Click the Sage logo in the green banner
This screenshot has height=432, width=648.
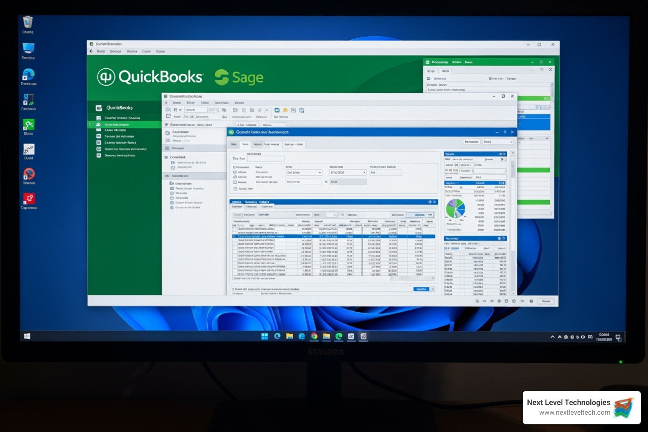[222, 77]
